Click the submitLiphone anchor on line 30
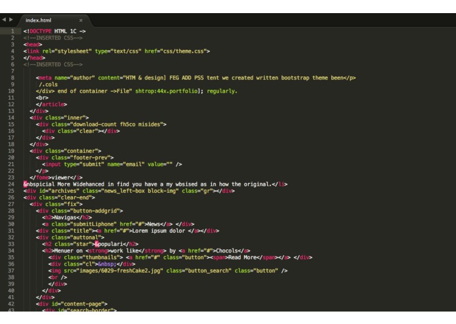The image size is (456, 324). [x=108, y=224]
